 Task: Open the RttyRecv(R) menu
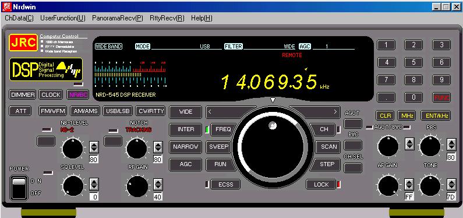click(x=167, y=18)
